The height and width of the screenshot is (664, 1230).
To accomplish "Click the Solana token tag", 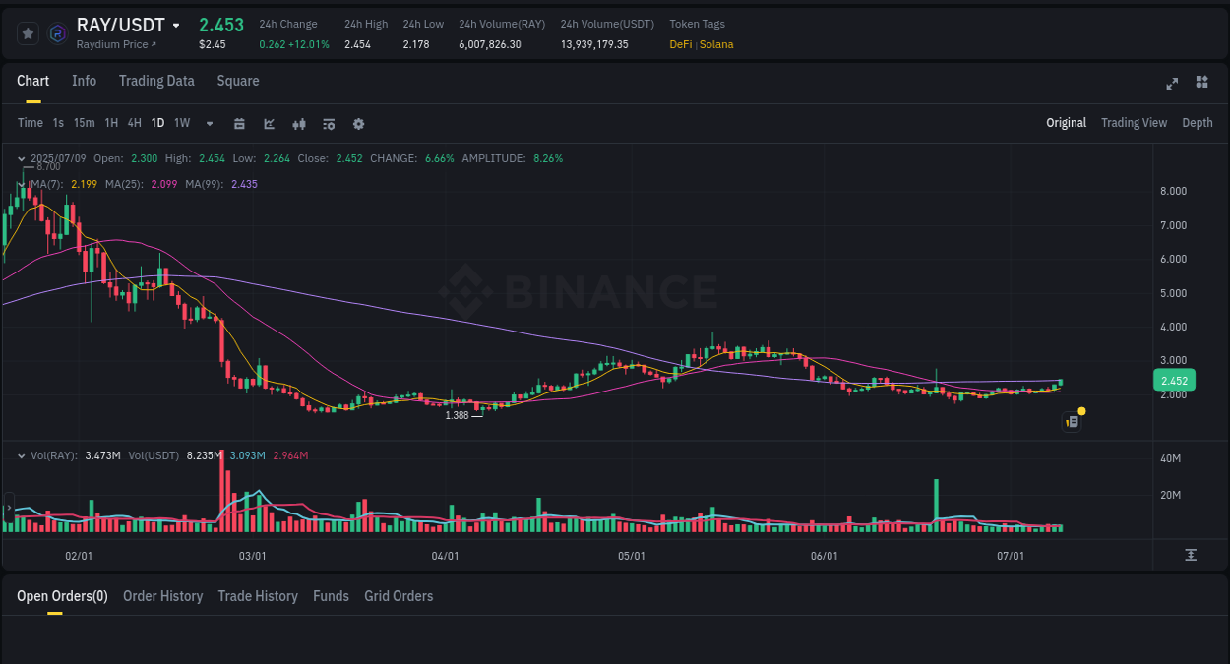I will [715, 44].
